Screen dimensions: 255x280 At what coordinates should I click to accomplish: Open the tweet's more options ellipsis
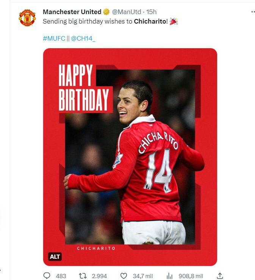pyautogui.click(x=253, y=12)
